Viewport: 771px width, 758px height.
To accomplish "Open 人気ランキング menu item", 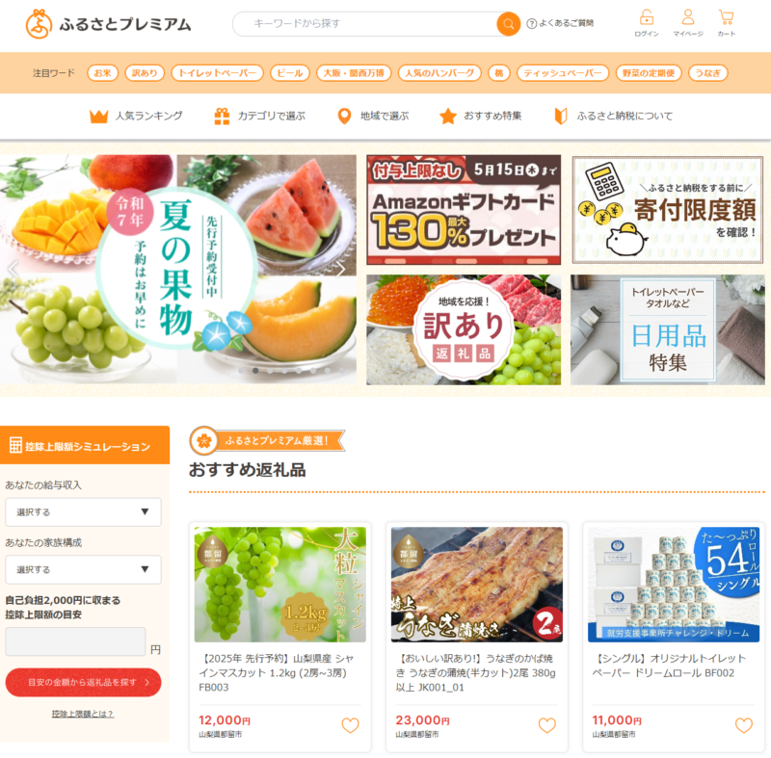I will (136, 117).
